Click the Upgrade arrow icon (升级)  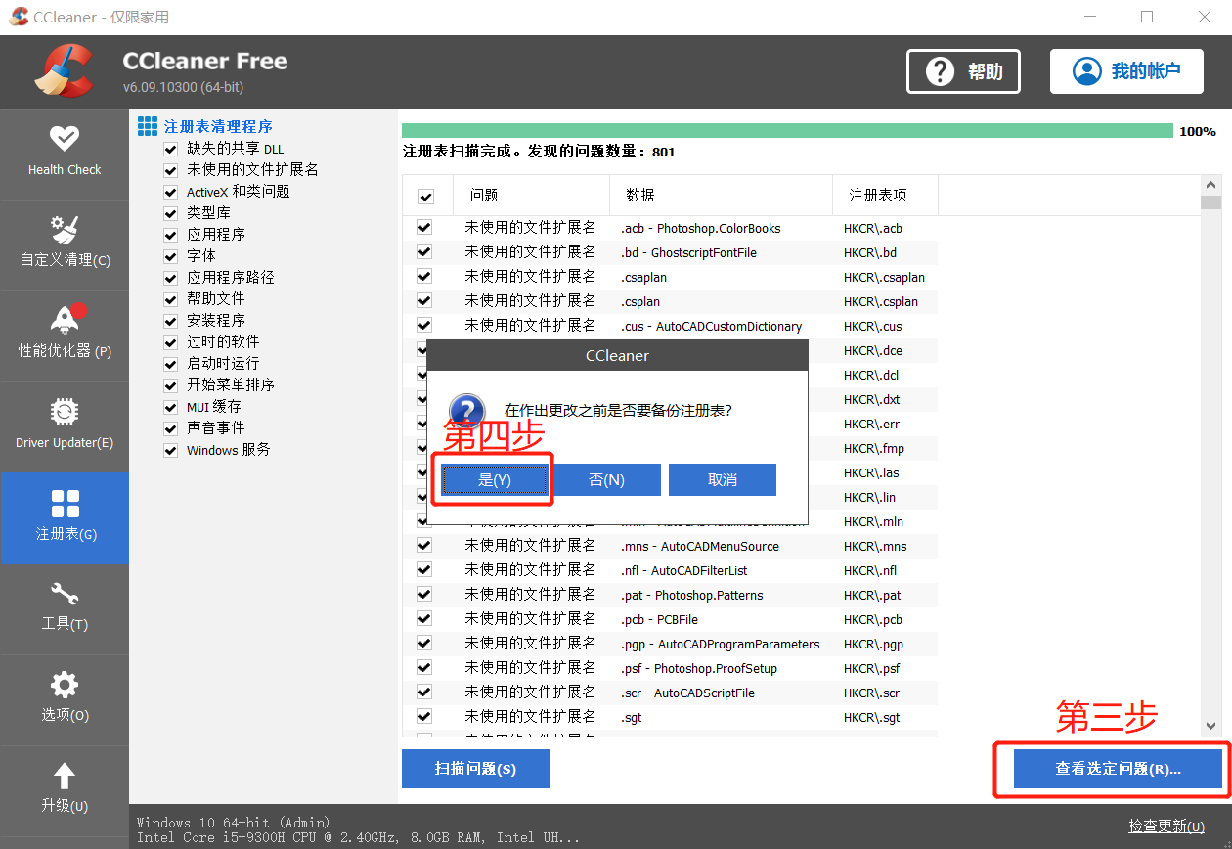coord(65,777)
